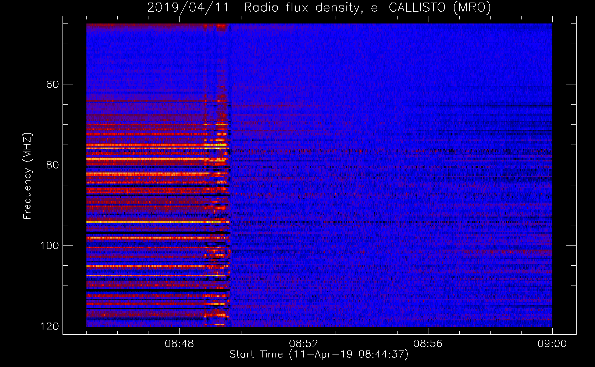Click the 60 frequency tick label
Image resolution: width=595 pixels, height=367 pixels.
click(x=53, y=84)
